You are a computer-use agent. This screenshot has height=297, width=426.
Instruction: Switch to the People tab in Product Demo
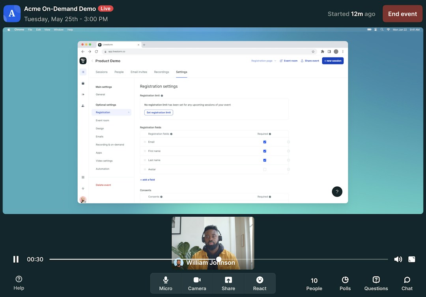119,72
